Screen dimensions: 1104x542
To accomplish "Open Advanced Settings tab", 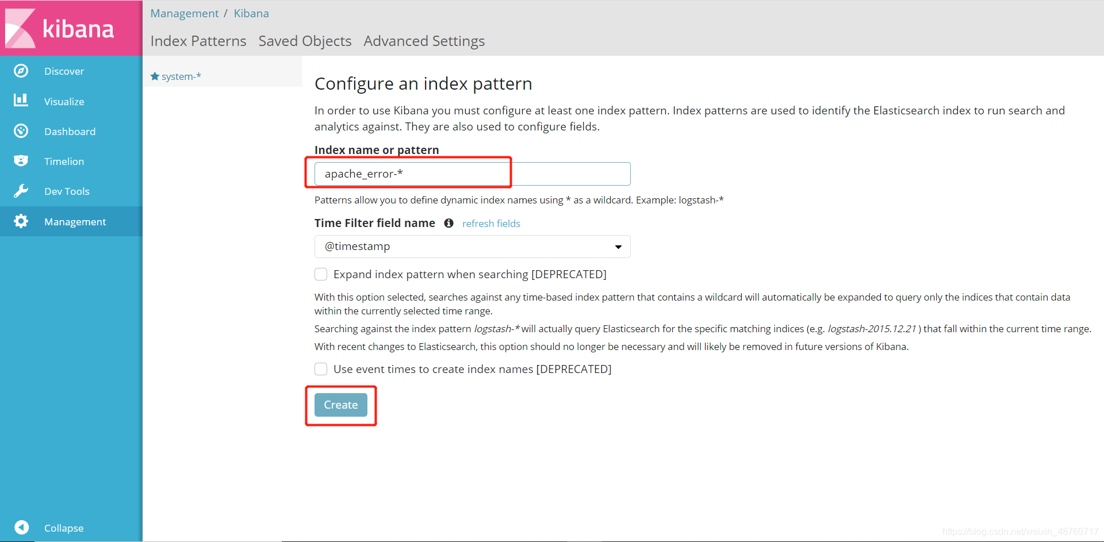I will click(x=424, y=41).
